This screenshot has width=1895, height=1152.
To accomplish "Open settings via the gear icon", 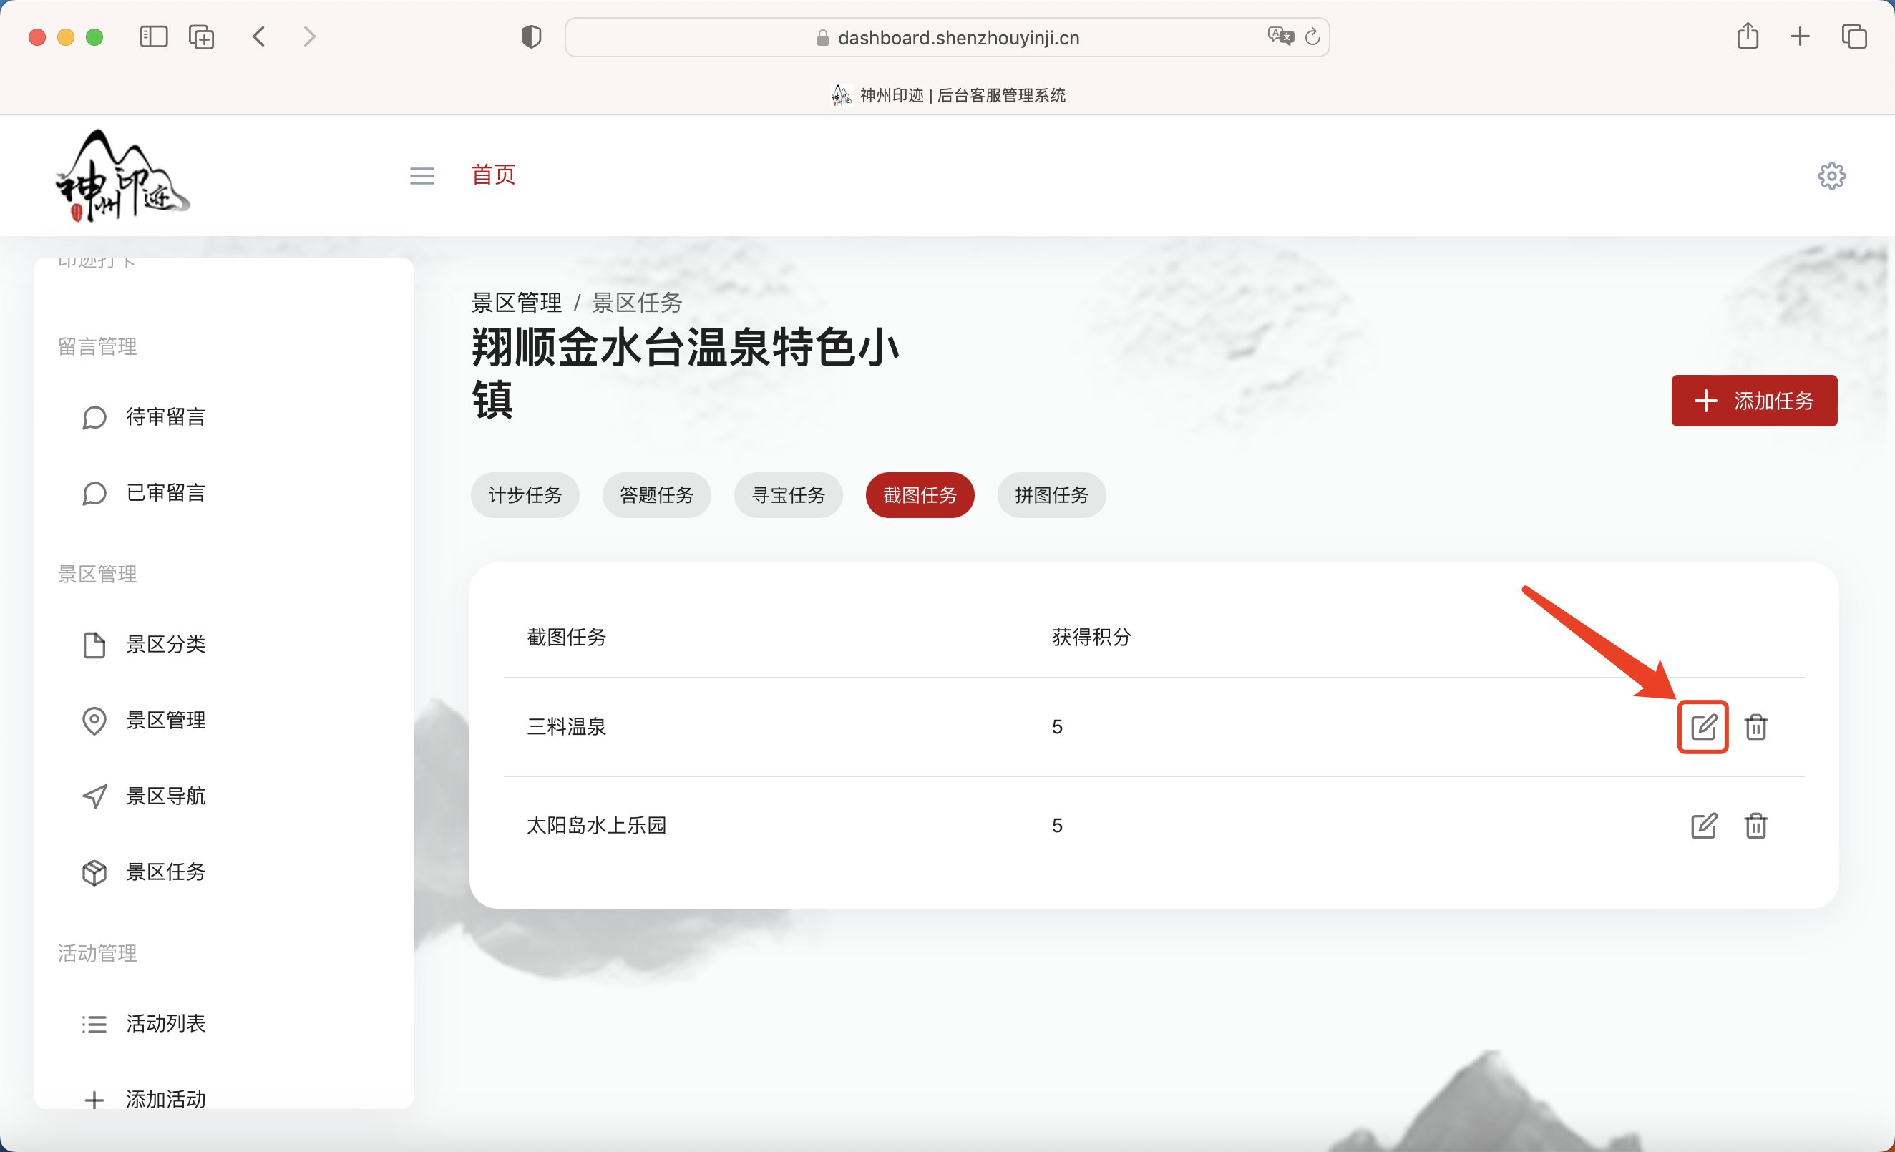I will coord(1831,175).
